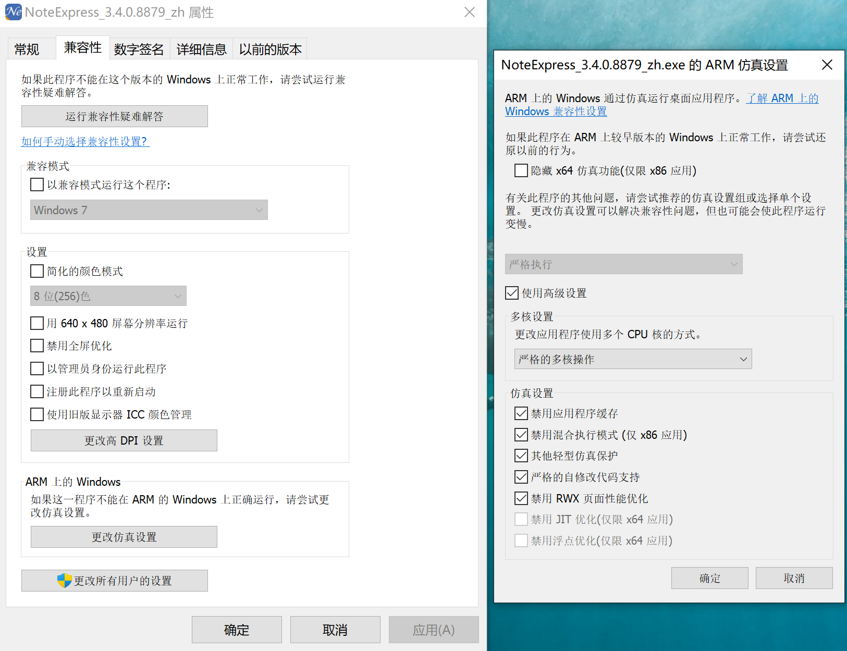
Task: Check 注册此程序以重新启动
Action: (x=37, y=391)
